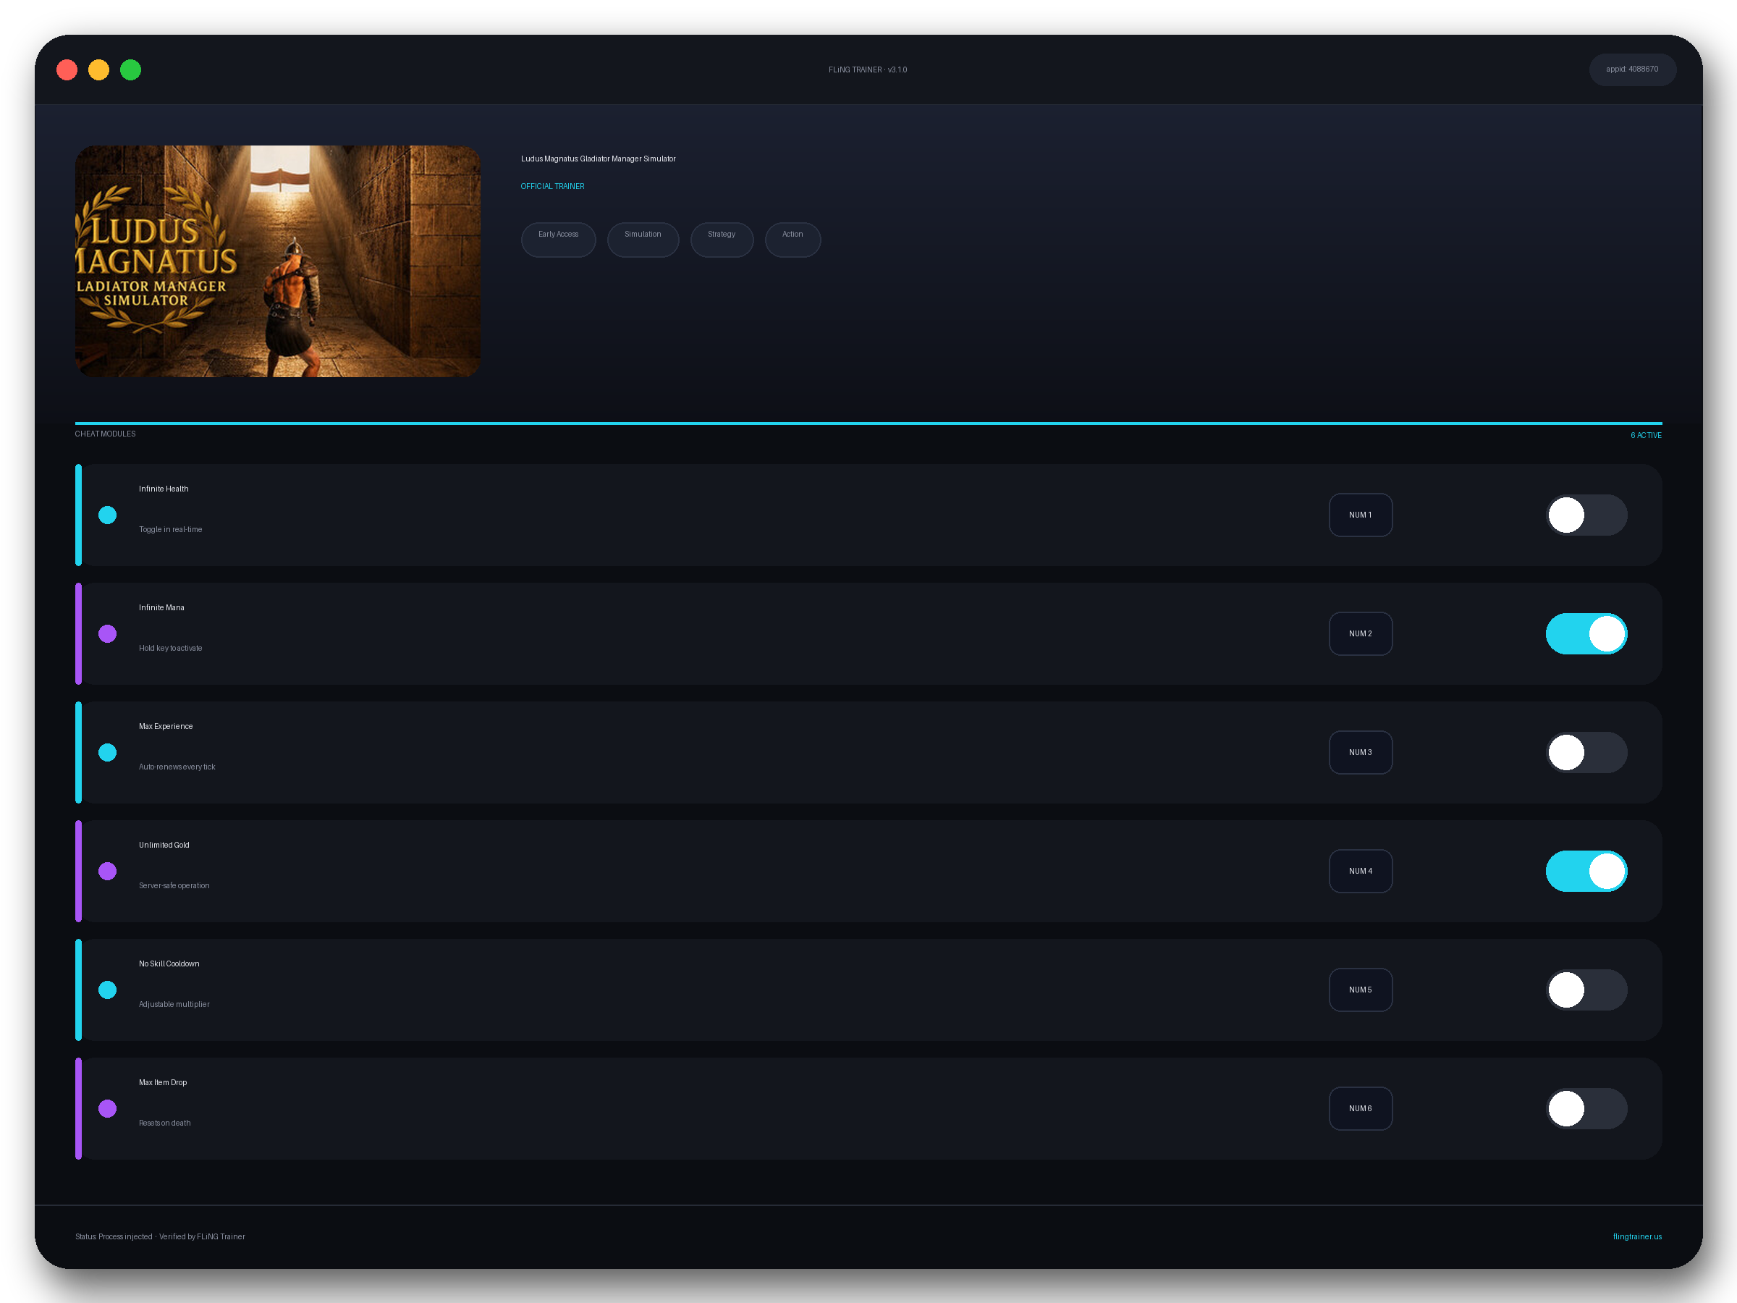Toggle Max Item Drop on
1737x1303 pixels.
point(1586,1108)
